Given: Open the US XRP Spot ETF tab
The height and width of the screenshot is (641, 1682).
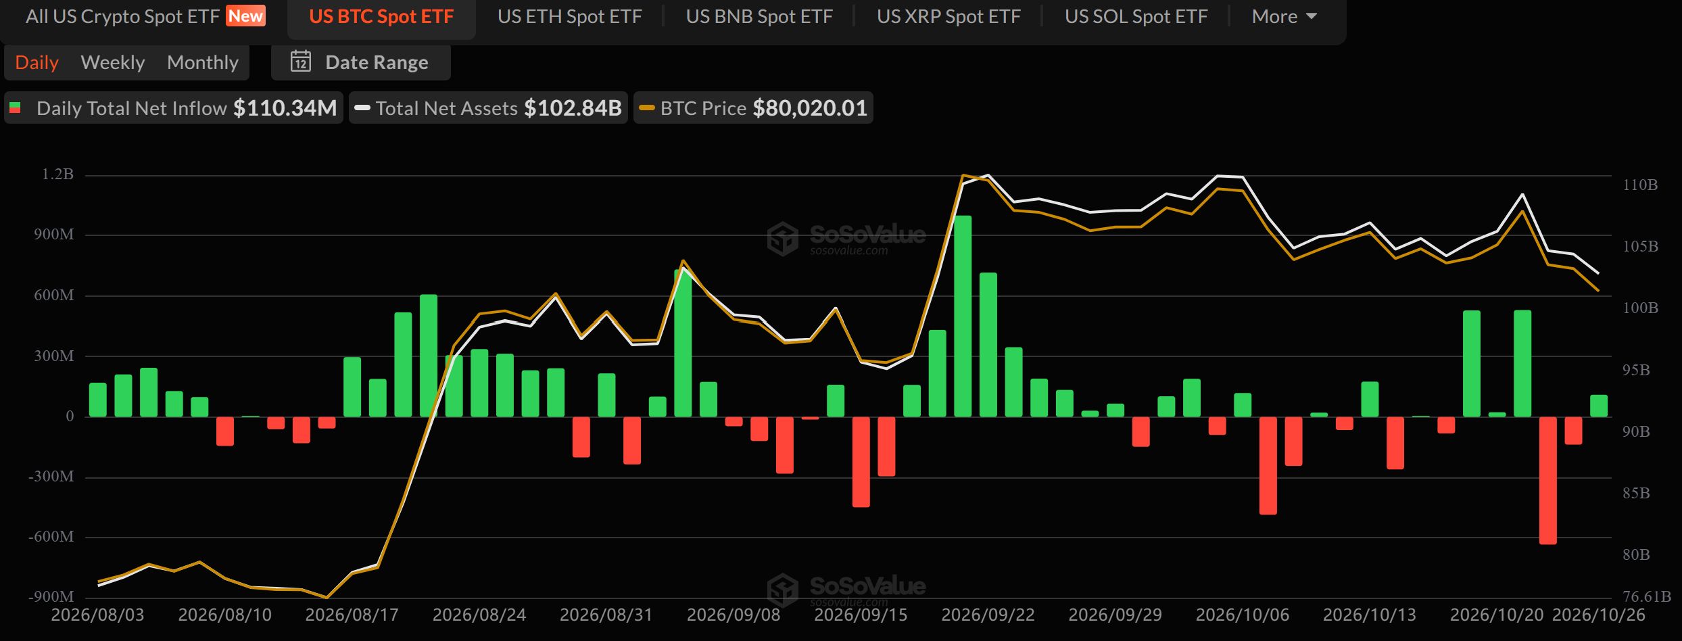Looking at the screenshot, I should click(x=948, y=16).
